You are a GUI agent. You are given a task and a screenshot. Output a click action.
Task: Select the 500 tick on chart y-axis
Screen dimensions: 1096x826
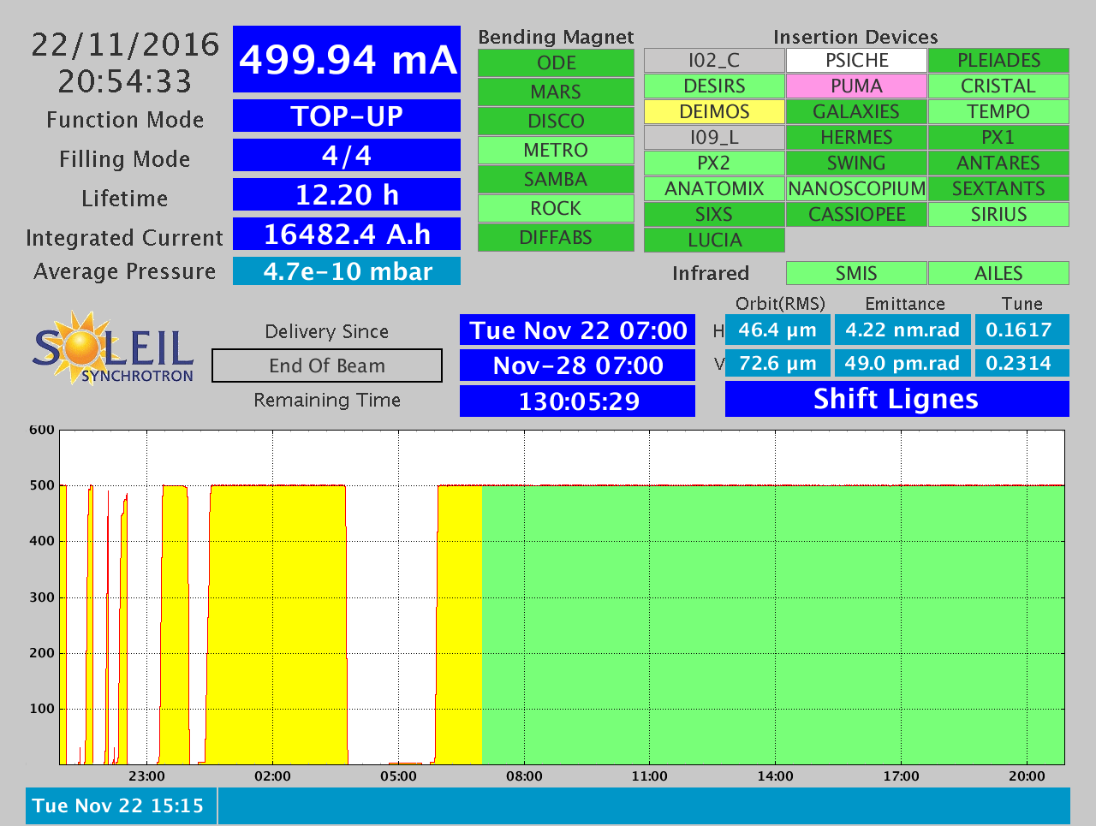(x=41, y=485)
